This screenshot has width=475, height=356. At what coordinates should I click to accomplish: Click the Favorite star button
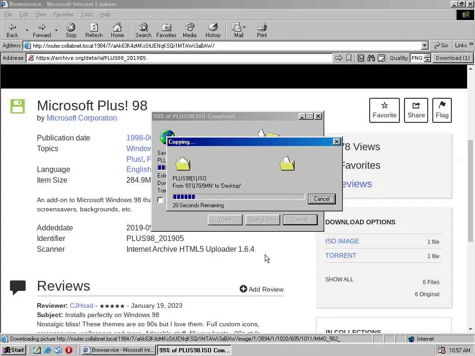tap(385, 110)
